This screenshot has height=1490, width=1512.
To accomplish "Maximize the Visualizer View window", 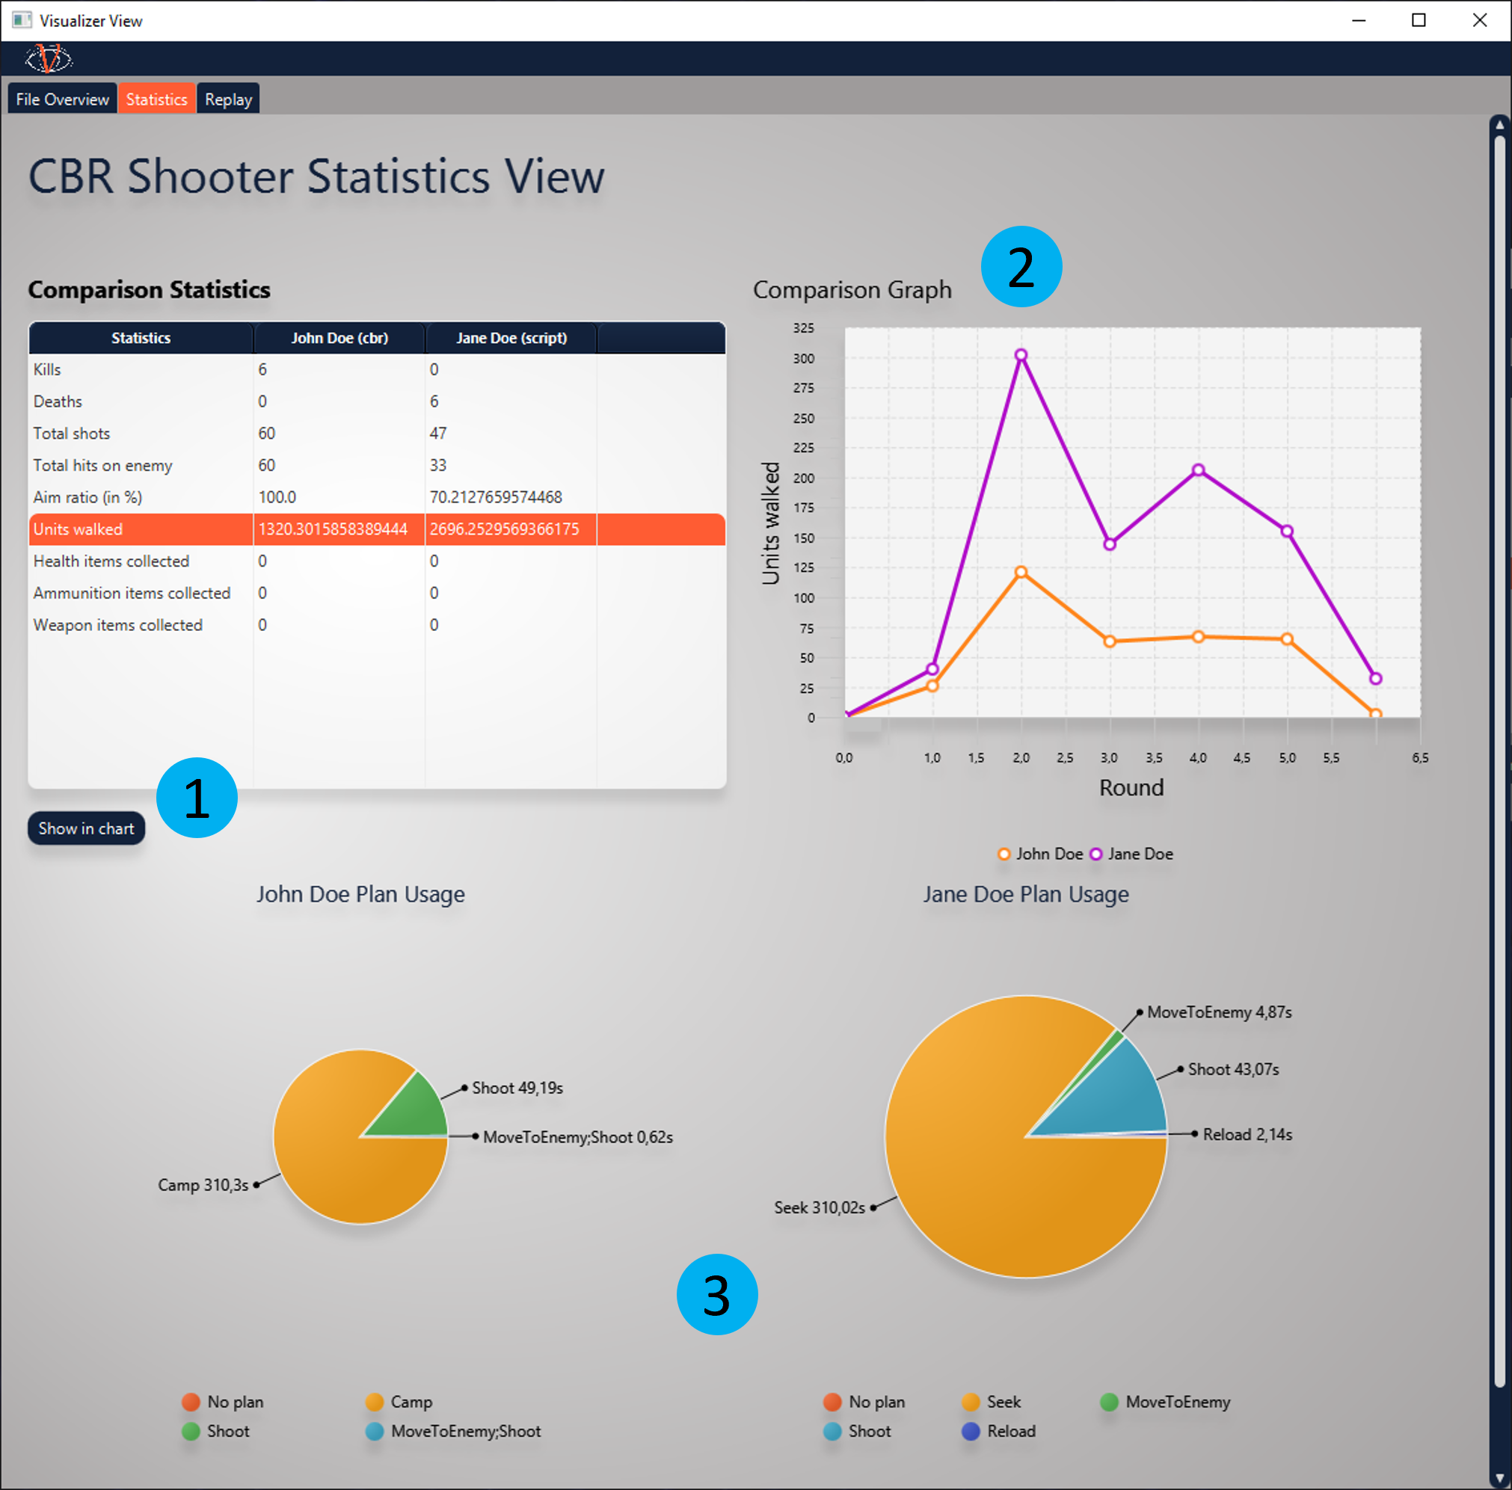I will pyautogui.click(x=1419, y=20).
